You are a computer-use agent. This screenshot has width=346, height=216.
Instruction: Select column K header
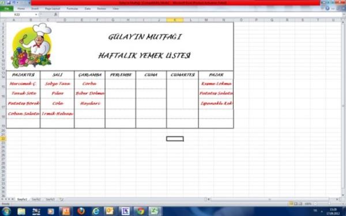point(175,20)
